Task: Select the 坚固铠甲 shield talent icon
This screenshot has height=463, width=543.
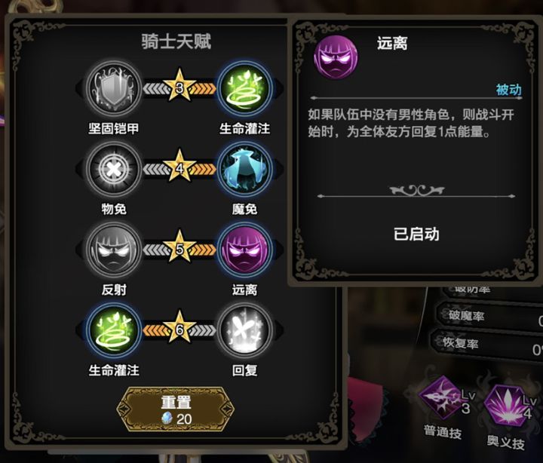Action: (114, 89)
